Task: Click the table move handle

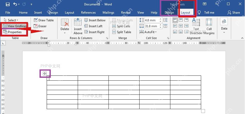Action: pos(45,73)
